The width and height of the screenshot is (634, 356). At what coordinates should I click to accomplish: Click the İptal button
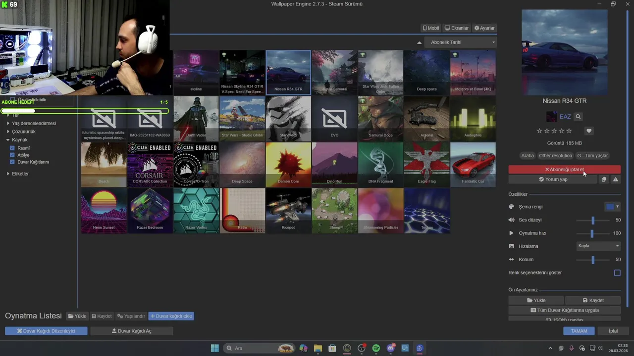pyautogui.click(x=613, y=331)
